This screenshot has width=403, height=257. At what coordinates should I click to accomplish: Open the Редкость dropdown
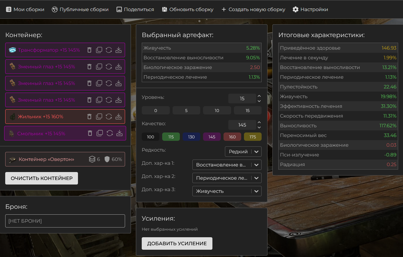pyautogui.click(x=243, y=152)
